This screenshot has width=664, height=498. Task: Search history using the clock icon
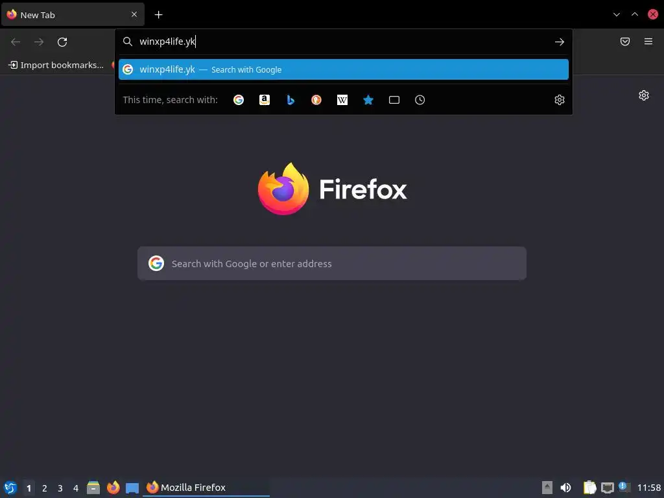pyautogui.click(x=420, y=100)
